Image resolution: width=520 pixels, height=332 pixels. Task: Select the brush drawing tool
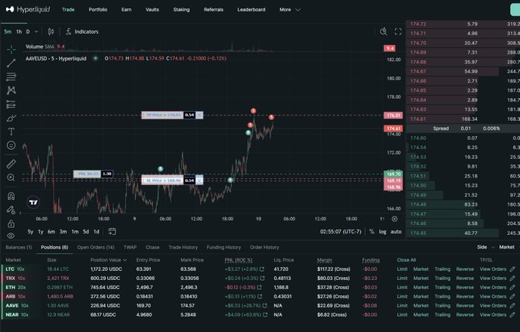11,118
